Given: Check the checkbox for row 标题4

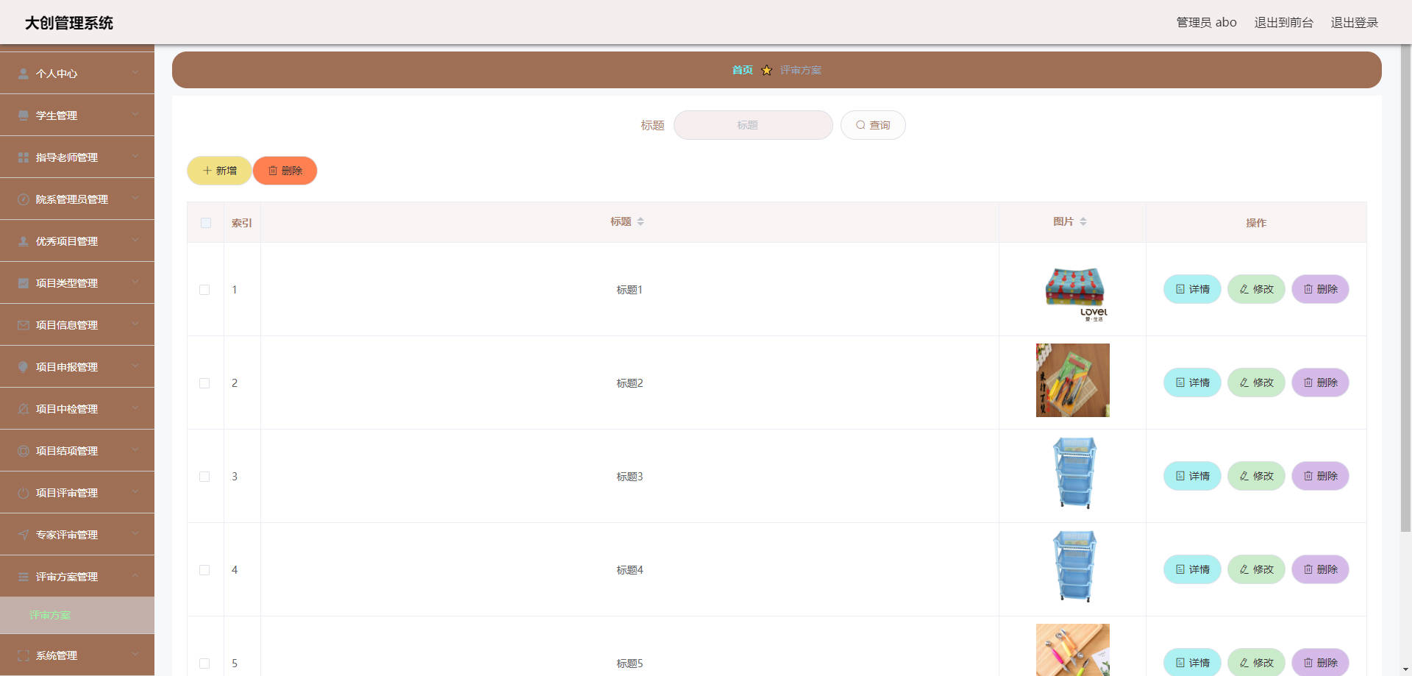Looking at the screenshot, I should tap(204, 570).
